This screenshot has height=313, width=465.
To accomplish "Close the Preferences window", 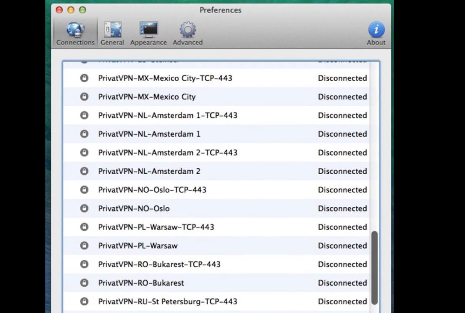I will tap(59, 10).
